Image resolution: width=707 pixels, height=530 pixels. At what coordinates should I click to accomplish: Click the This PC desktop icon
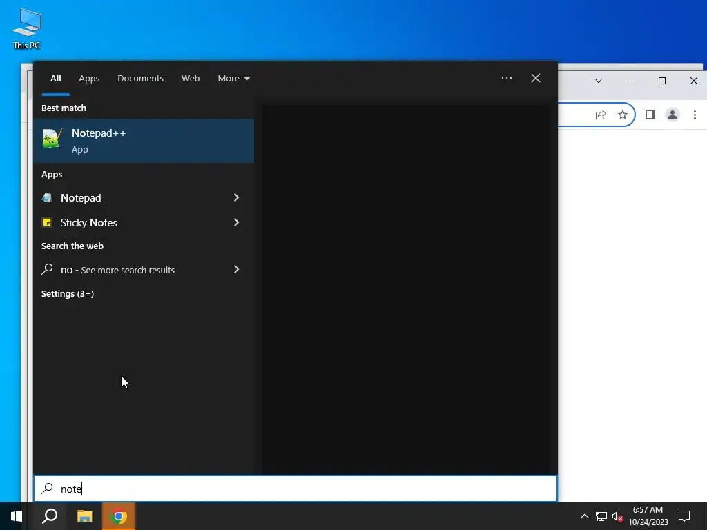27,28
